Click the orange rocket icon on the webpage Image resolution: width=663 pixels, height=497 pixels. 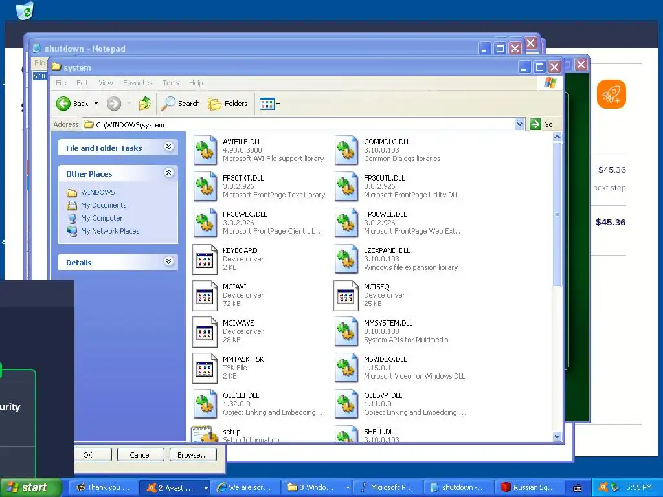[x=611, y=94]
